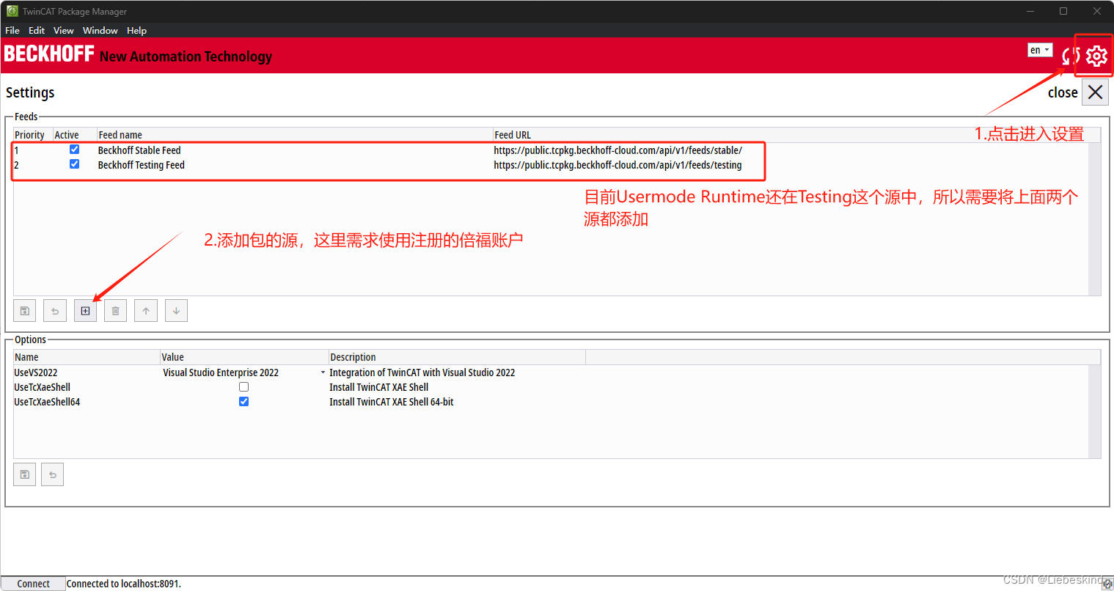Add a new feed with plus icon

pyautogui.click(x=85, y=311)
